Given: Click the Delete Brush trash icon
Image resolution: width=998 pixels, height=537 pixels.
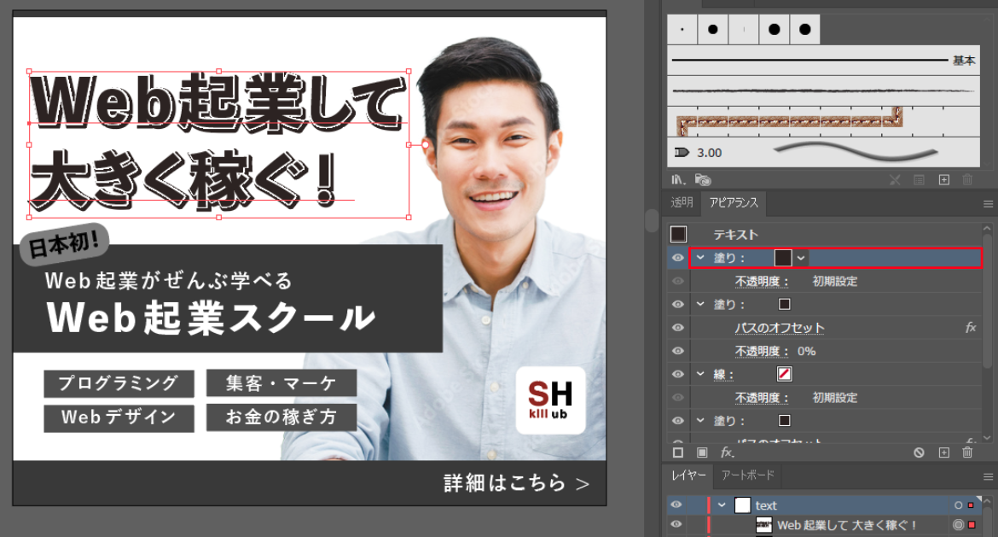Looking at the screenshot, I should (967, 179).
